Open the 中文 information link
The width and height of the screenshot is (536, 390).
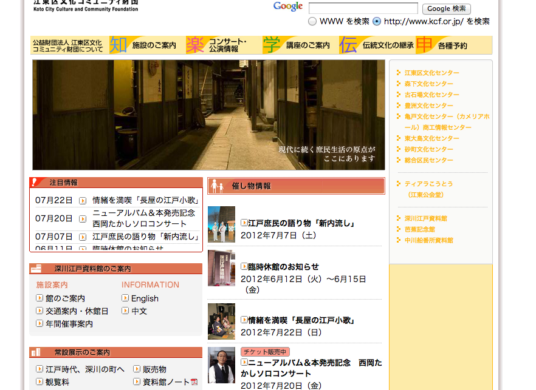[139, 311]
